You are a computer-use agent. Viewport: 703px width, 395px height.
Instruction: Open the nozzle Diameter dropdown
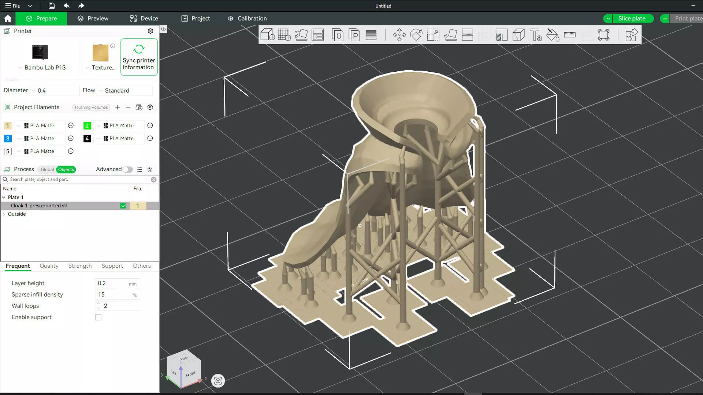coord(55,91)
